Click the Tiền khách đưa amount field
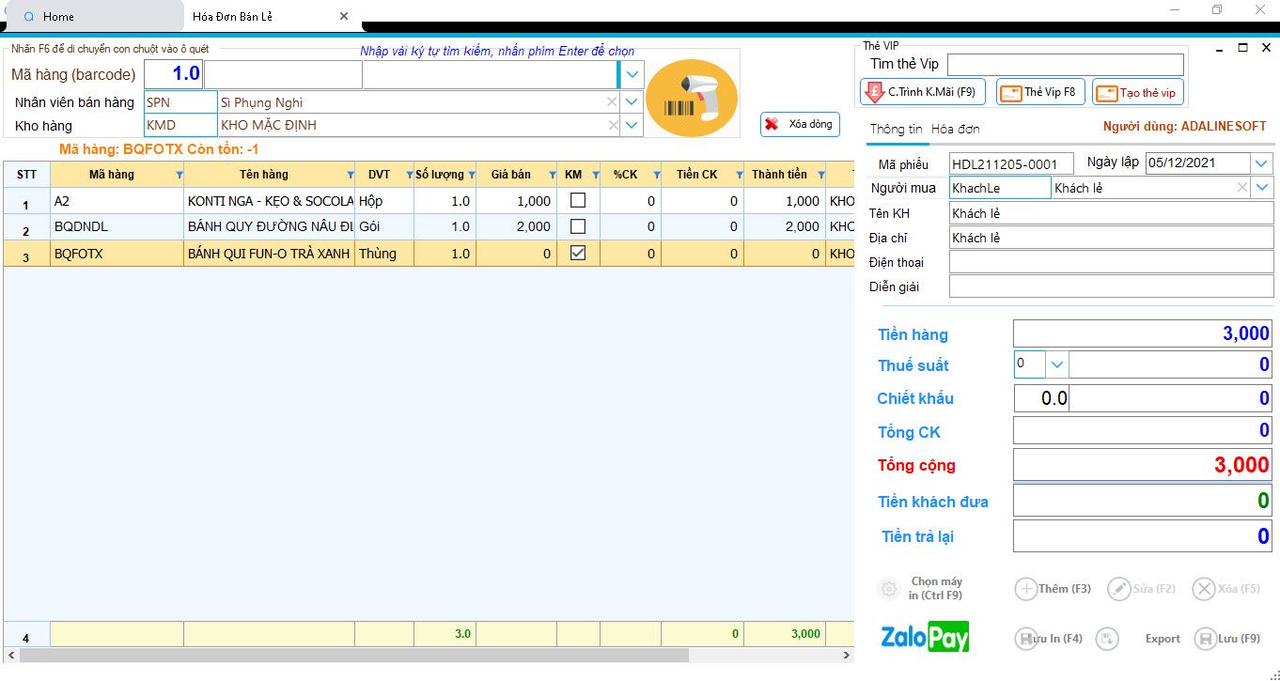The image size is (1280, 681). point(1143,501)
